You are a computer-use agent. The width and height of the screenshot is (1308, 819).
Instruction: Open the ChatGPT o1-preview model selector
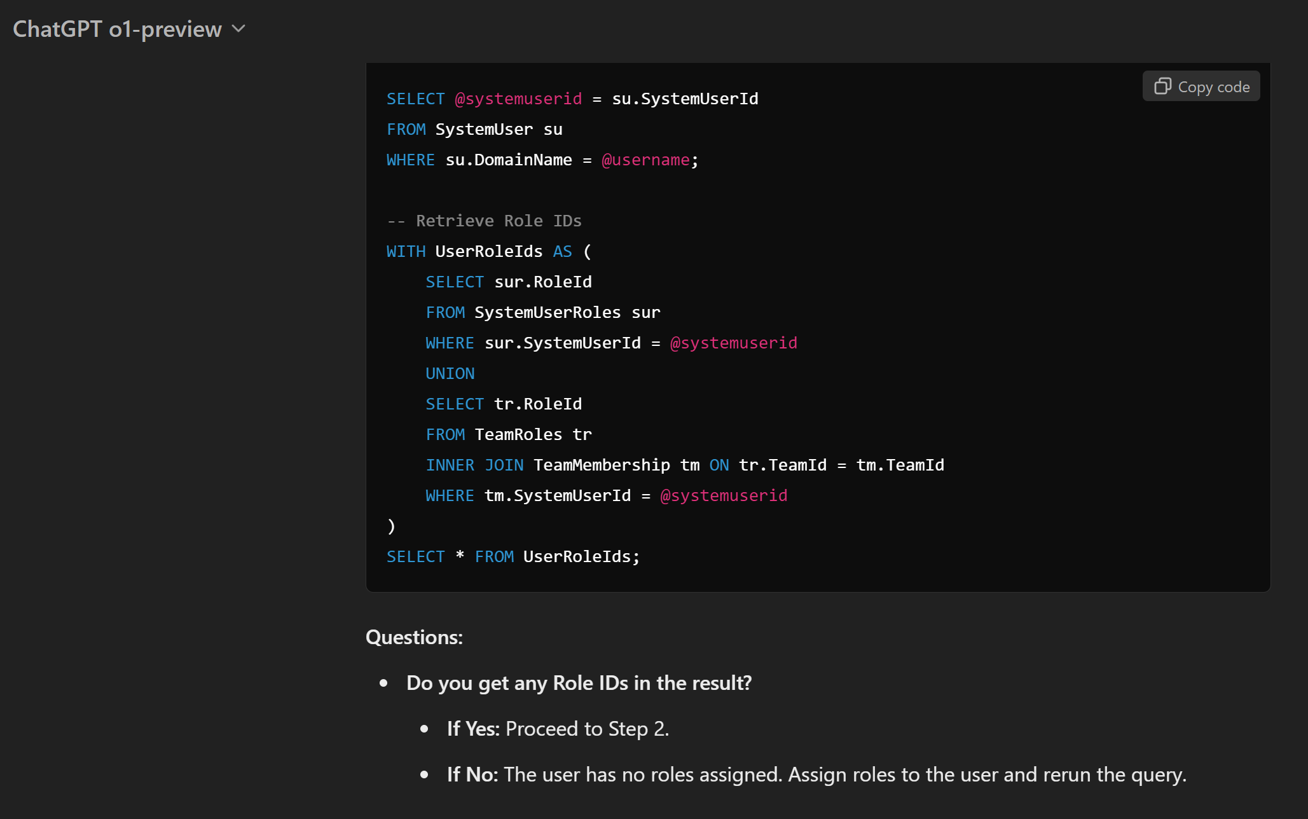tap(129, 29)
